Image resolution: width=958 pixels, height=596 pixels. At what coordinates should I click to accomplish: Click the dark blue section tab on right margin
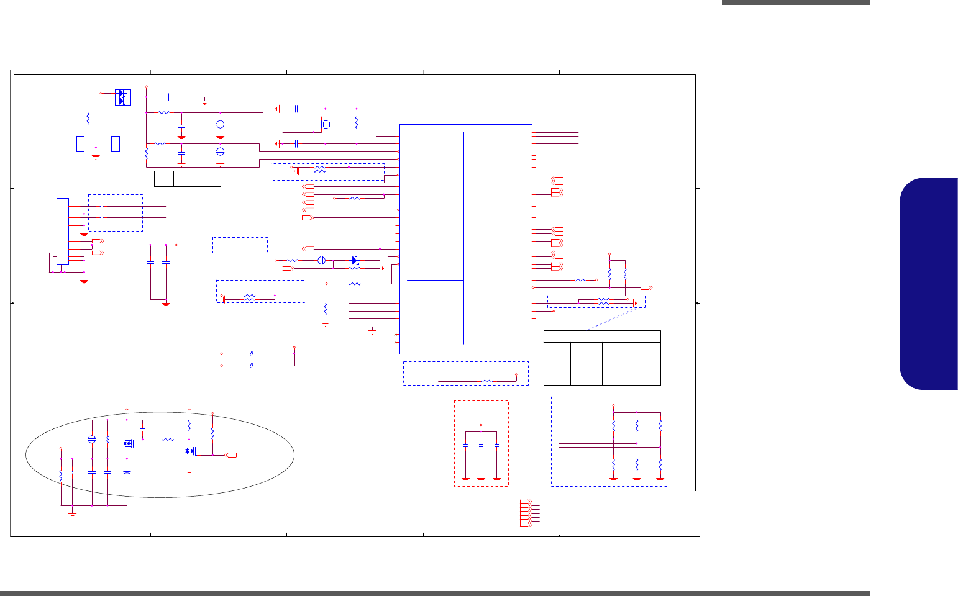pyautogui.click(x=929, y=284)
